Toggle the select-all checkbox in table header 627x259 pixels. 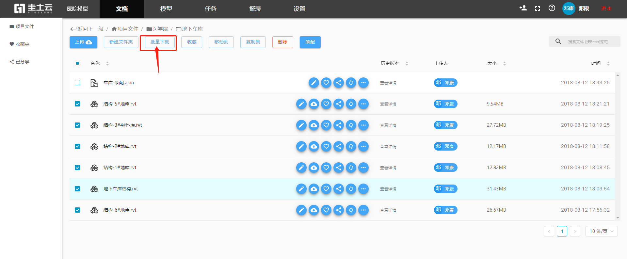tap(77, 63)
